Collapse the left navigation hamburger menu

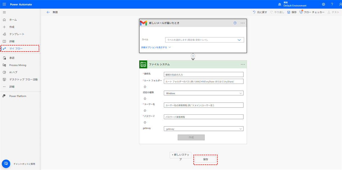tap(4, 12)
